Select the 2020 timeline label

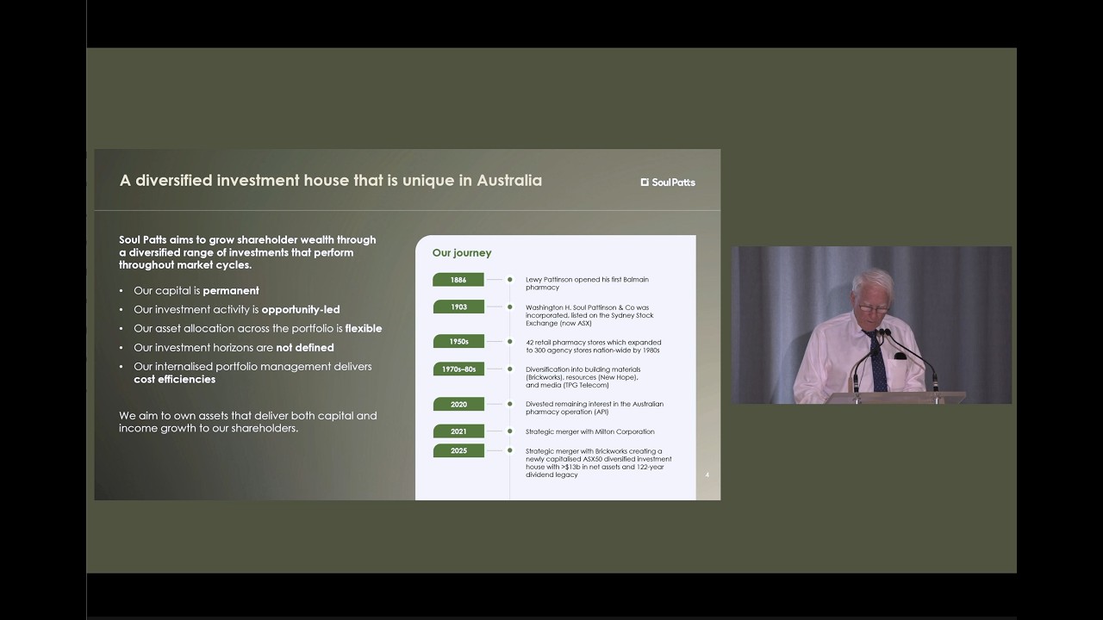pyautogui.click(x=458, y=404)
